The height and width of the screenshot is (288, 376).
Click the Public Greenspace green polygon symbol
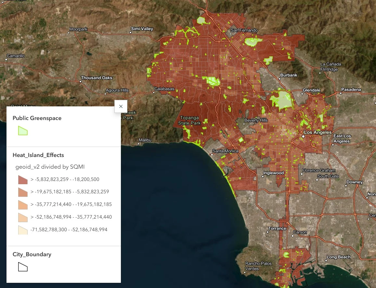23,131
